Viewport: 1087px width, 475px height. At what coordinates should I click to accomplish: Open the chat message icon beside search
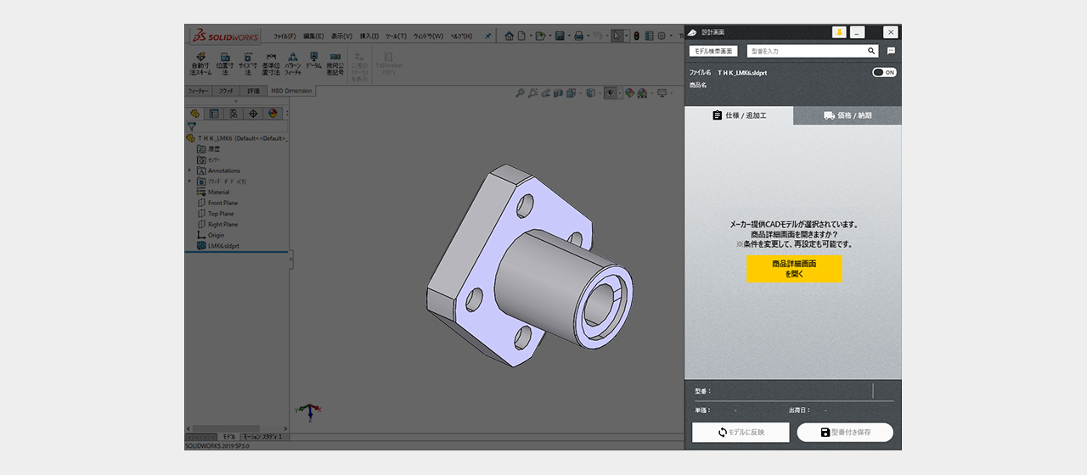coord(891,51)
